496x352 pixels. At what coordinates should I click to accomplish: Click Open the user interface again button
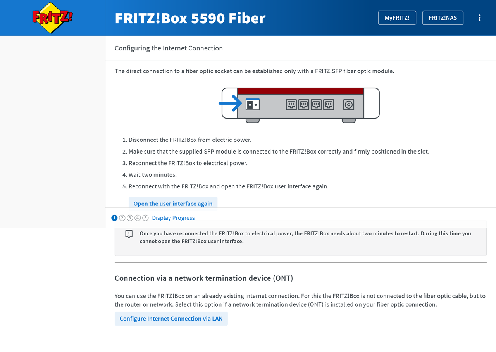(x=173, y=203)
